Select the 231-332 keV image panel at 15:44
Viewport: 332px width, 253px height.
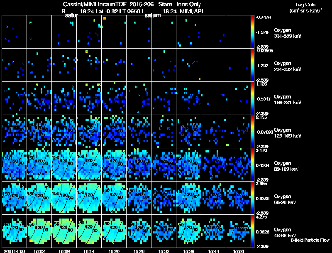point(214,65)
